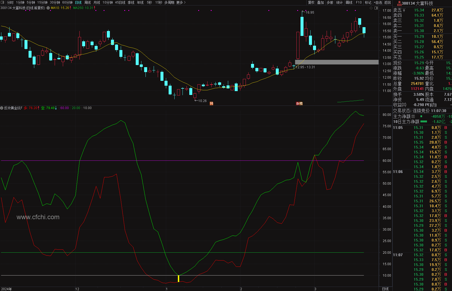Click the MA10: 15.26 indicator label

click(61, 8)
